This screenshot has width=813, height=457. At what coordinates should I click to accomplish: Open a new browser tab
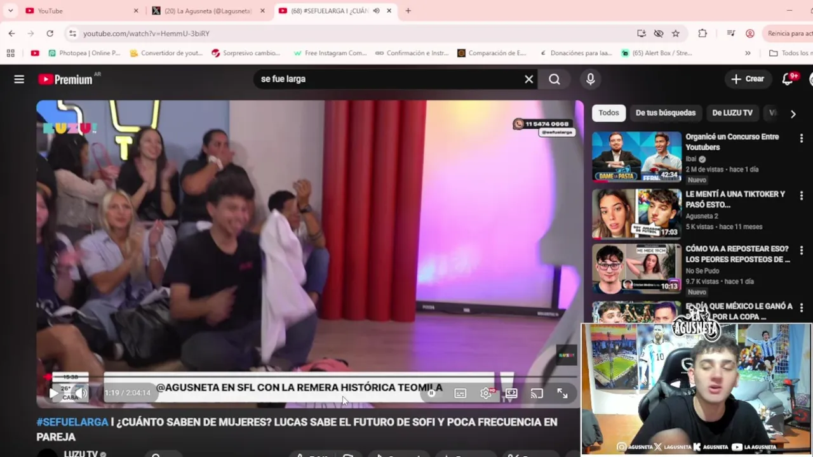click(408, 11)
